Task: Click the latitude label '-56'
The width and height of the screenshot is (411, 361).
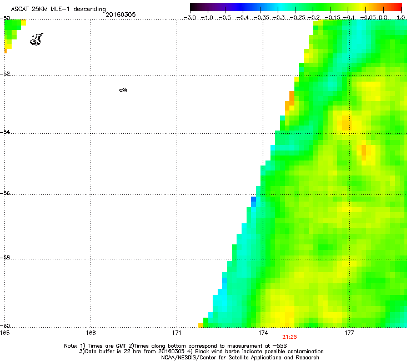Action: 5,193
